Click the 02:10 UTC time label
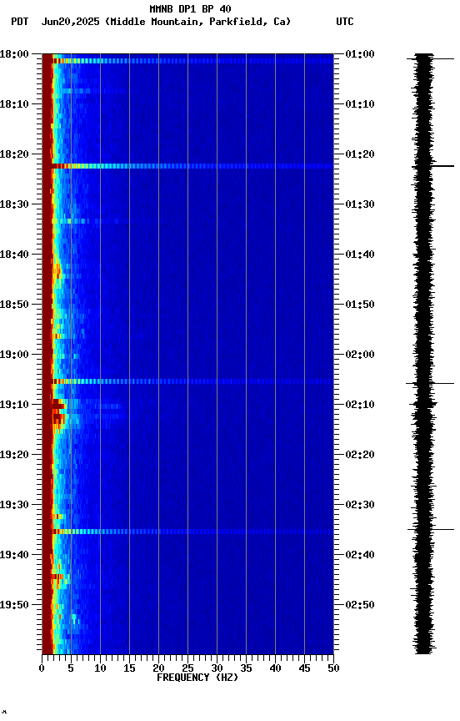 tap(360, 405)
